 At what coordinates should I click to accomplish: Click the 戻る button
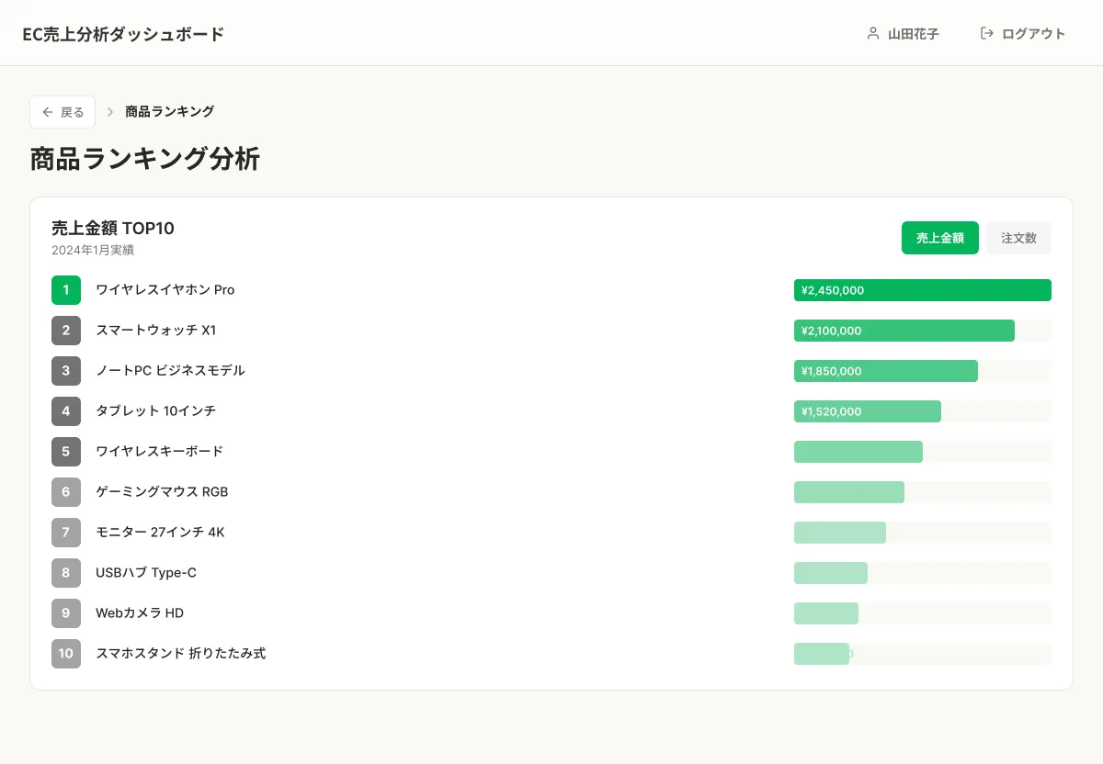tap(62, 111)
